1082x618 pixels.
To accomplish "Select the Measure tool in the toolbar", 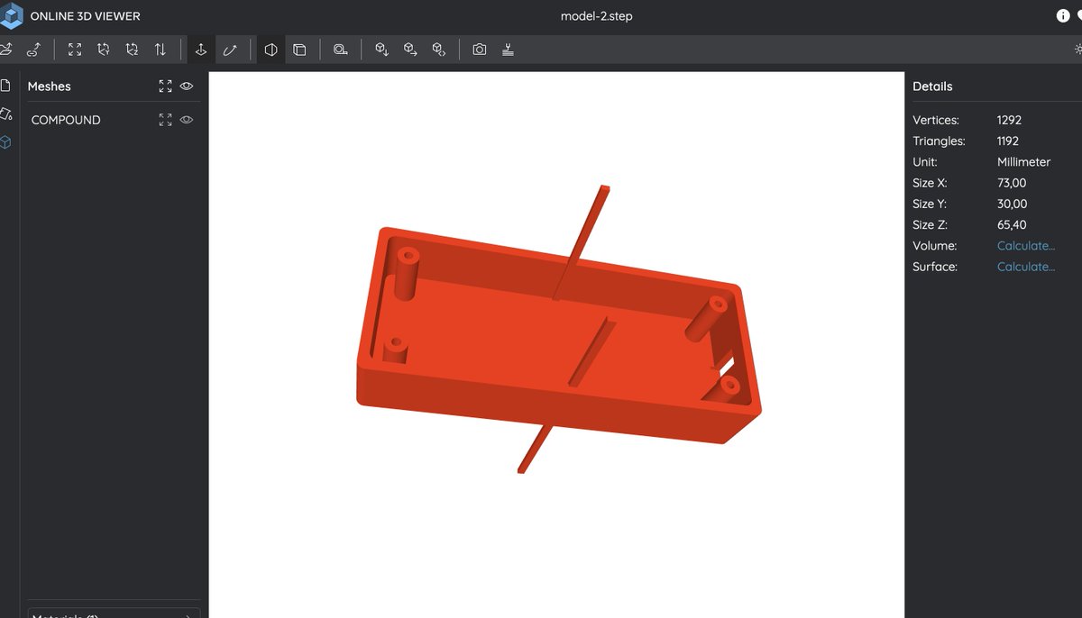I will (340, 50).
